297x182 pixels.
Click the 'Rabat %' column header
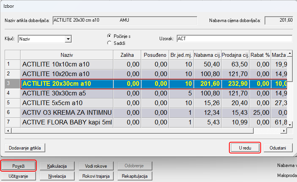(260, 55)
